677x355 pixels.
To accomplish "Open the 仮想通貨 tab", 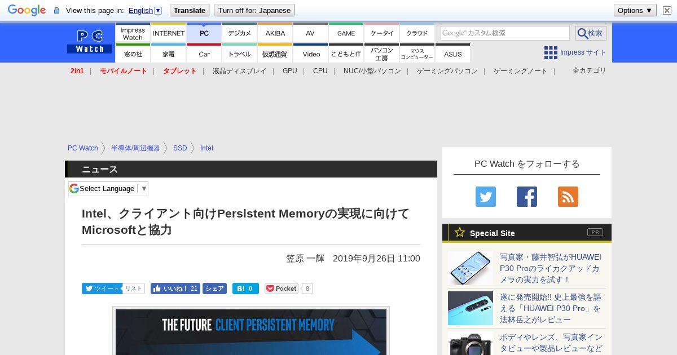I will [x=275, y=54].
